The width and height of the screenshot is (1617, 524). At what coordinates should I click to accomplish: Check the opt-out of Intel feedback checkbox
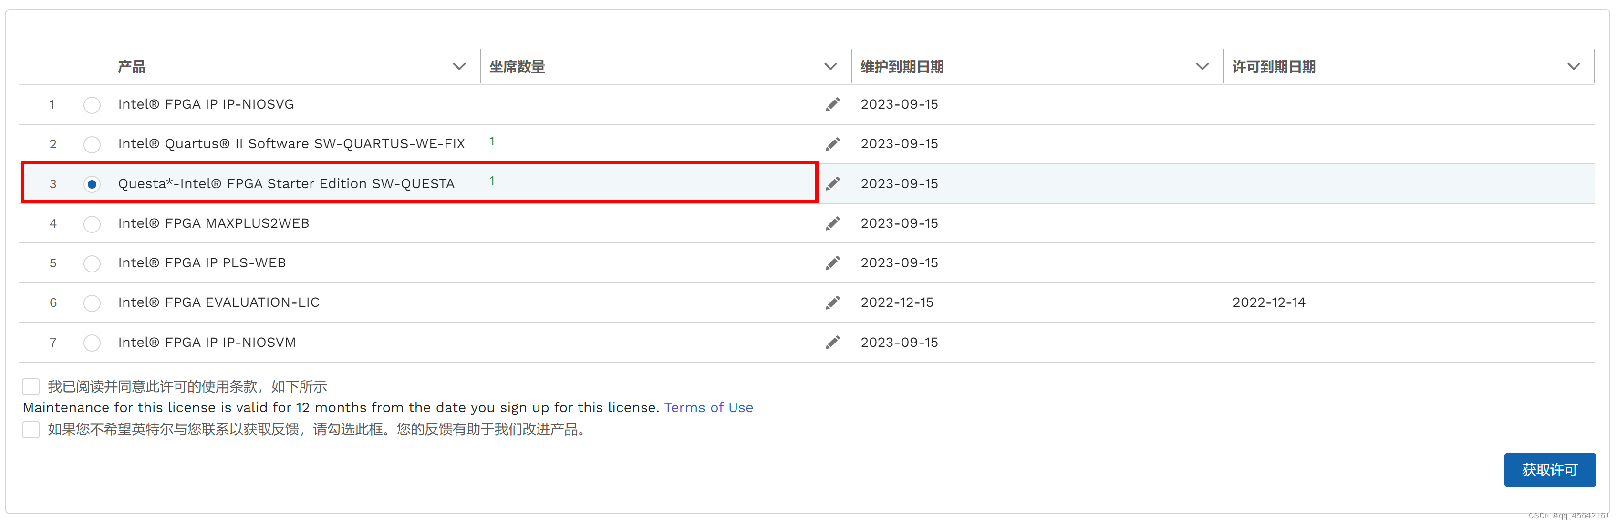(31, 429)
